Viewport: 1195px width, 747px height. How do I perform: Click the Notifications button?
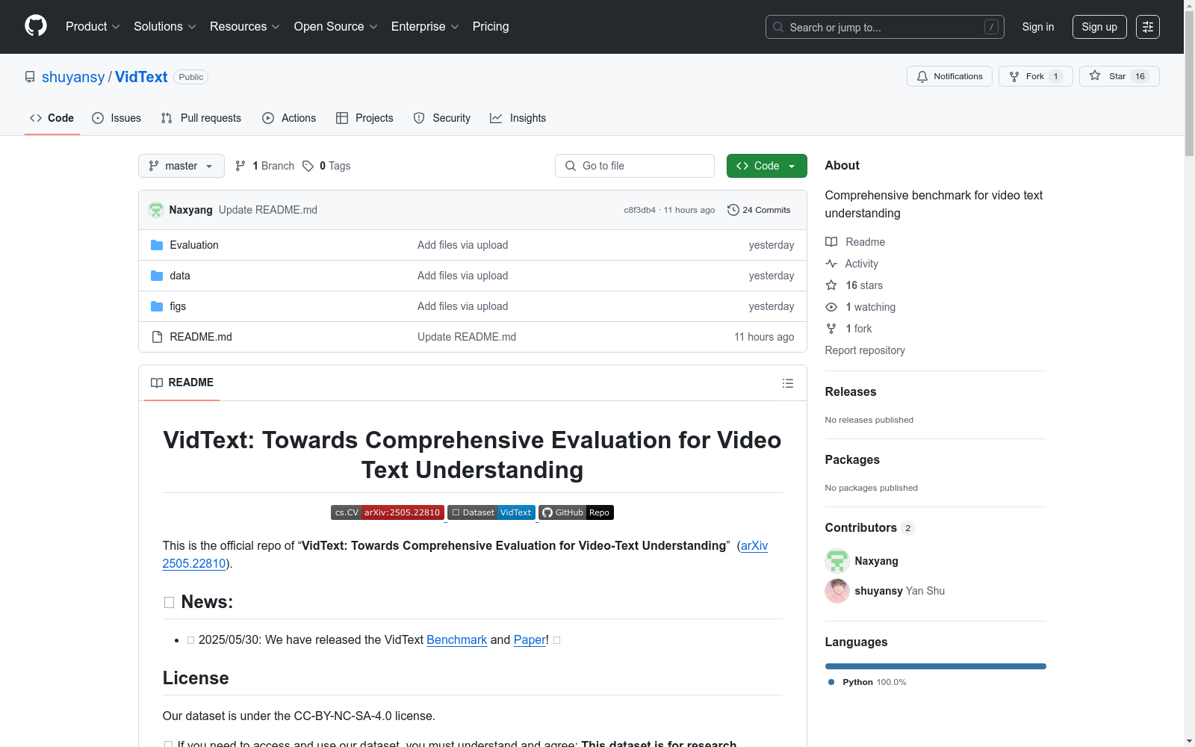point(949,76)
